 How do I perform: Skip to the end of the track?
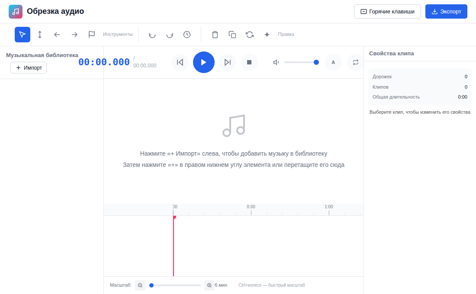227,62
